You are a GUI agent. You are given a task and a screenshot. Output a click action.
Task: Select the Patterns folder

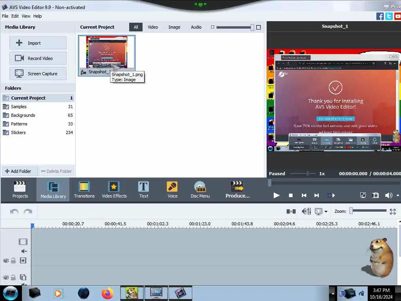pos(38,124)
